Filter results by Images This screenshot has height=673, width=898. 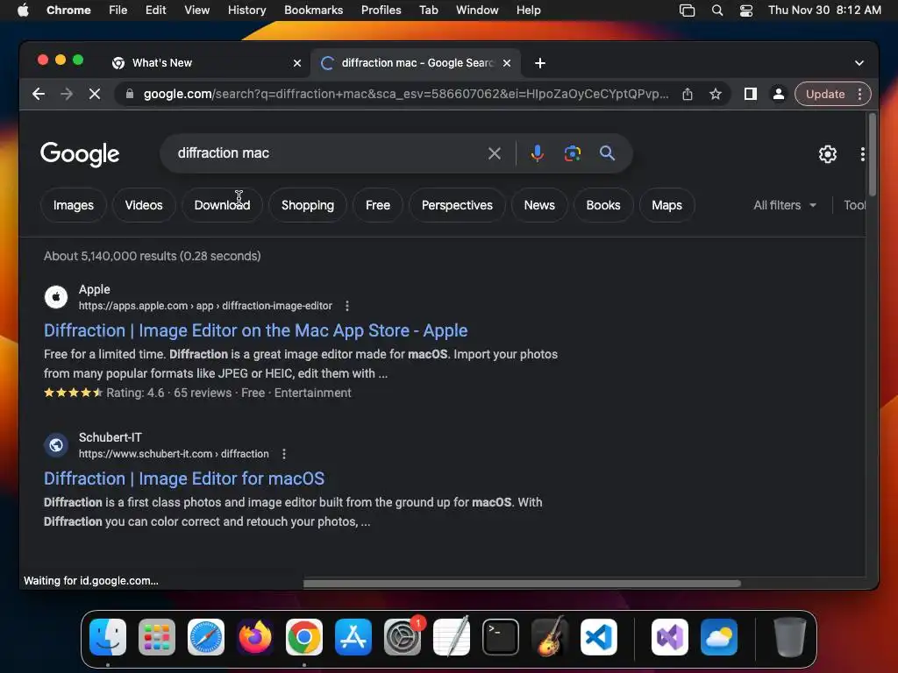pos(74,205)
